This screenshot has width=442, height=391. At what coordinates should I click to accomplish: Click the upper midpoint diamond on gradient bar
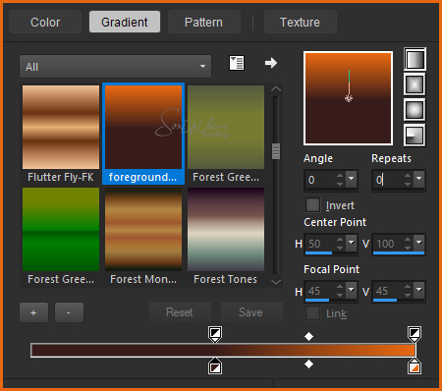point(308,336)
